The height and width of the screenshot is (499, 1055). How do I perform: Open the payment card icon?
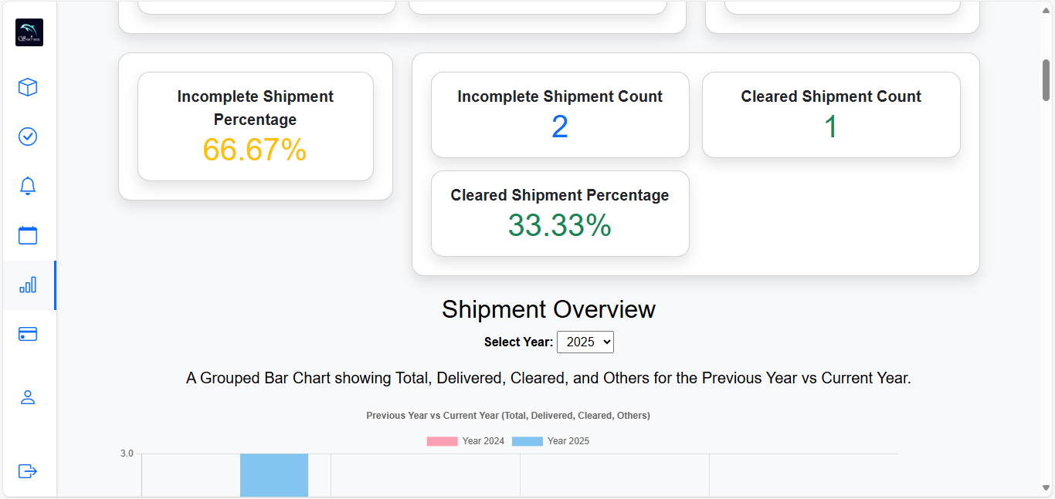coord(28,334)
